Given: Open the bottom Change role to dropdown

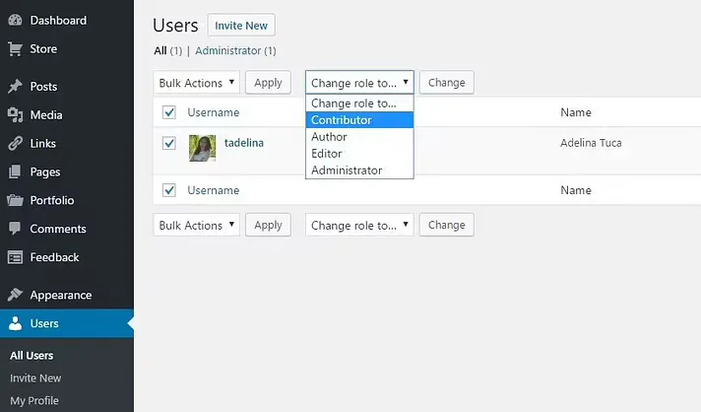Looking at the screenshot, I should 359,225.
